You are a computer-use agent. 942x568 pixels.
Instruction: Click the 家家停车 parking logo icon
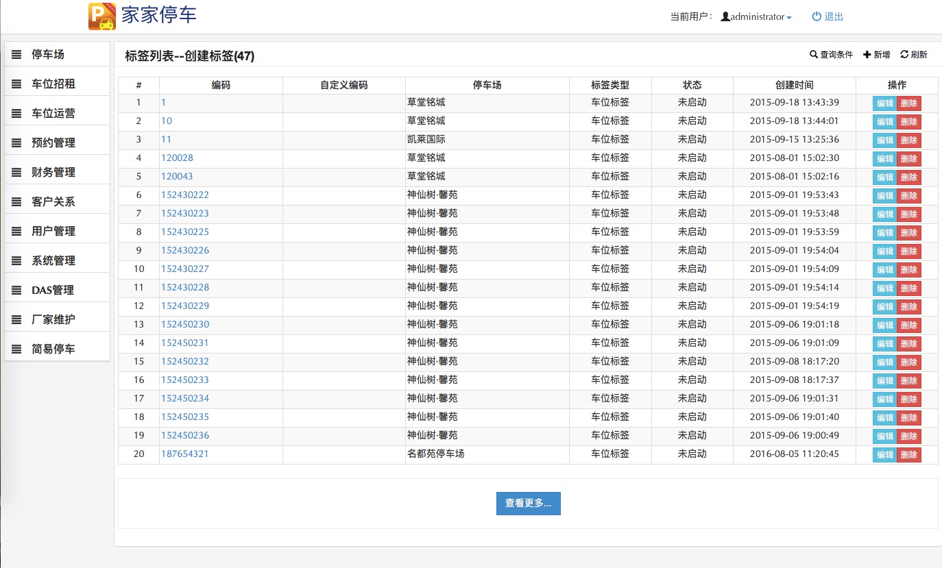(x=102, y=16)
